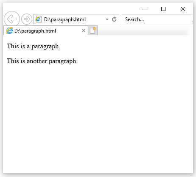
Task: Open a new tab with the New Tab button
Action: point(93,30)
